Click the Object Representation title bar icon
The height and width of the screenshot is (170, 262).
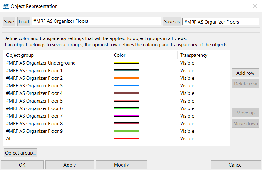click(x=6, y=6)
